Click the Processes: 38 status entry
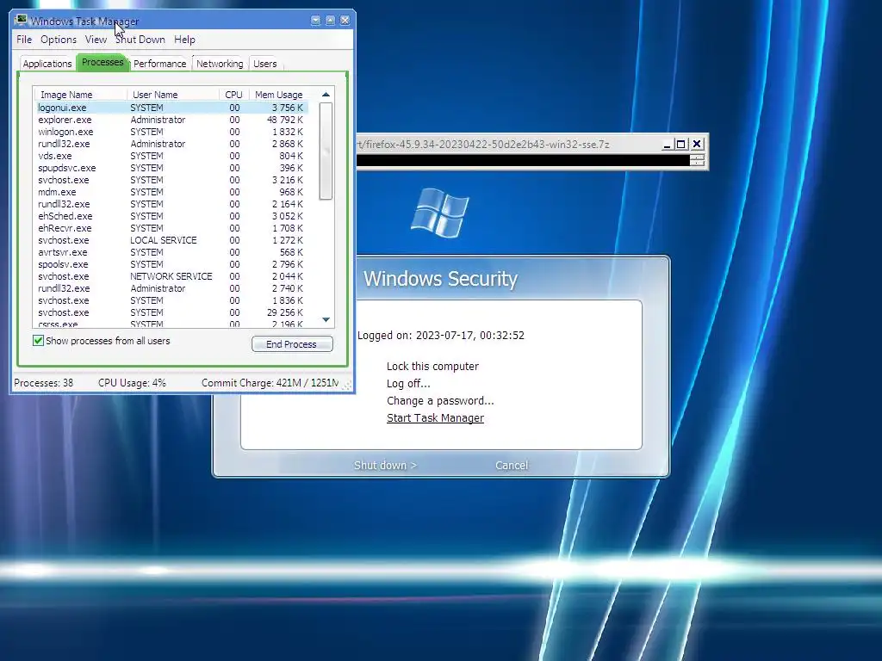This screenshot has width=882, height=661. 44,383
